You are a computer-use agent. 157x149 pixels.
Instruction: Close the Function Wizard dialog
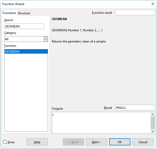coord(153,4)
